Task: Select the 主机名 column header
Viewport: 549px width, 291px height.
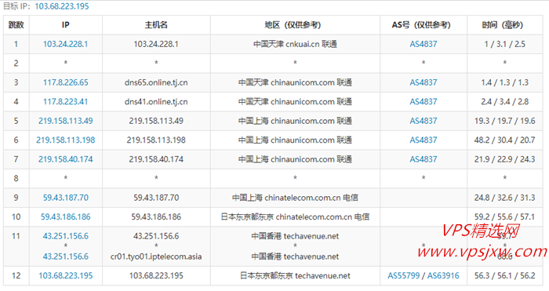Action: coord(156,25)
